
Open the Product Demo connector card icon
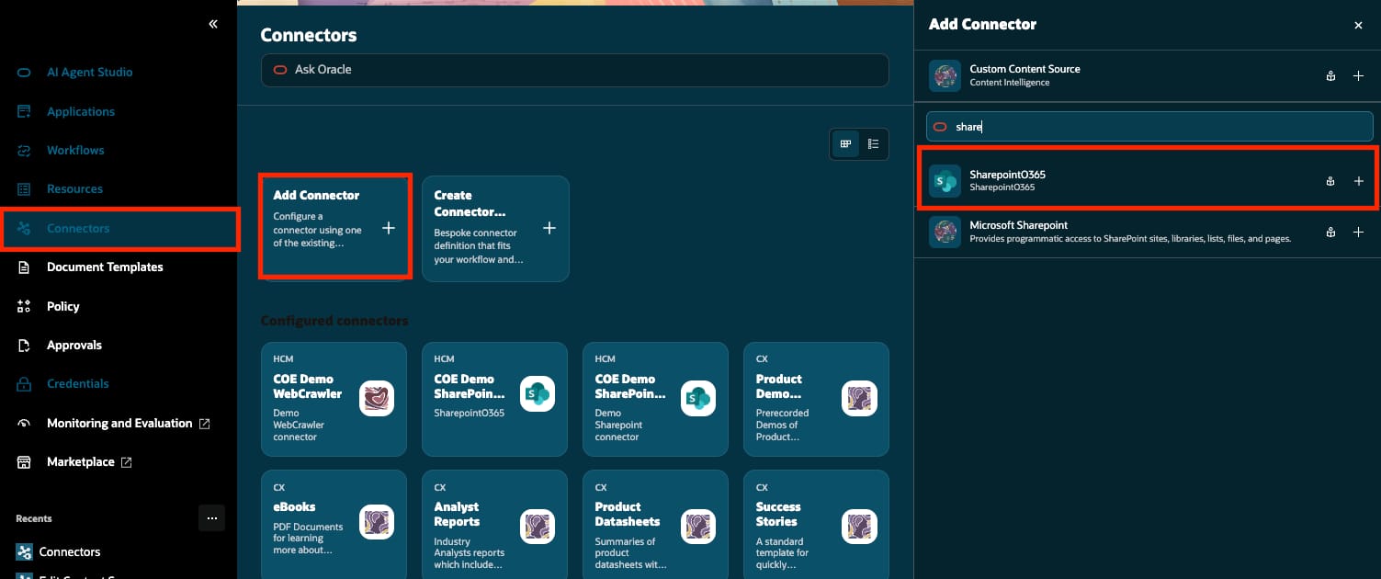(859, 398)
